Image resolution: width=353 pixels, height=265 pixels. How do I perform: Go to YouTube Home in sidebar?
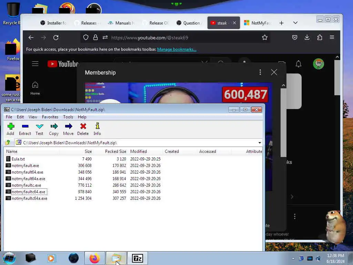point(35,88)
